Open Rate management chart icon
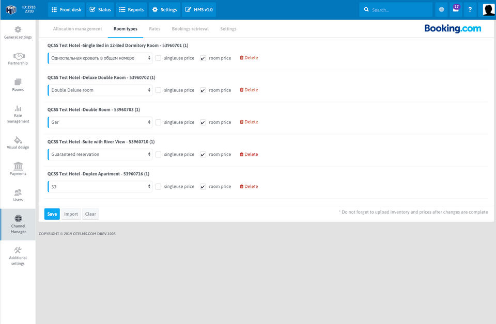This screenshot has height=324, width=496. click(18, 108)
